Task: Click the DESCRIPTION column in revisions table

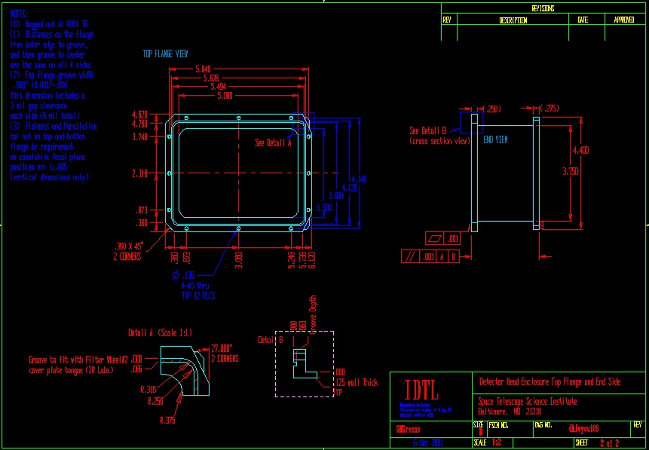Action: (x=513, y=20)
